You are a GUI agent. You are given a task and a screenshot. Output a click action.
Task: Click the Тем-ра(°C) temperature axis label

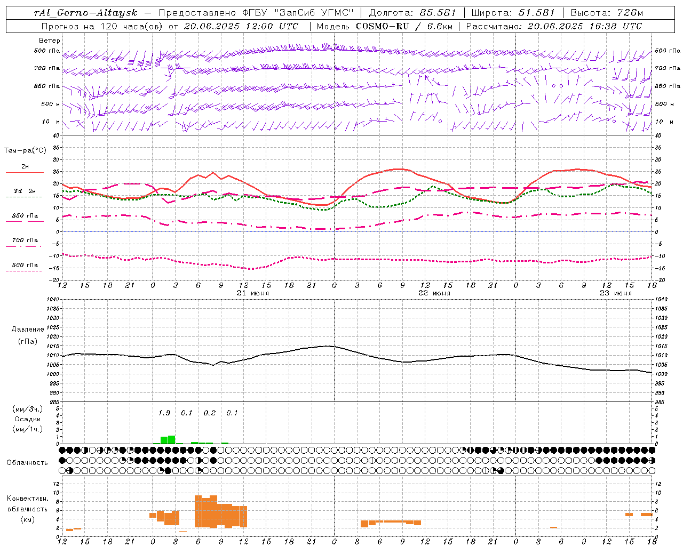(x=25, y=151)
